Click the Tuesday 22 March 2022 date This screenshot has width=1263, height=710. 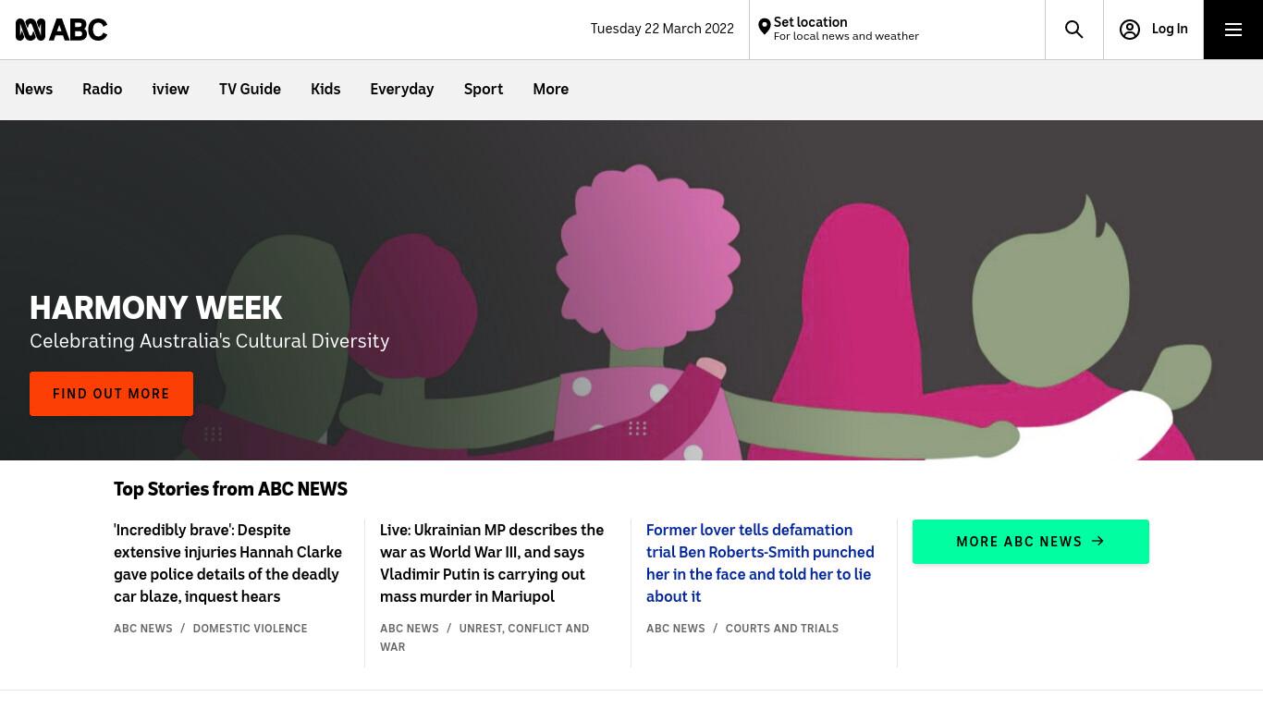(662, 29)
